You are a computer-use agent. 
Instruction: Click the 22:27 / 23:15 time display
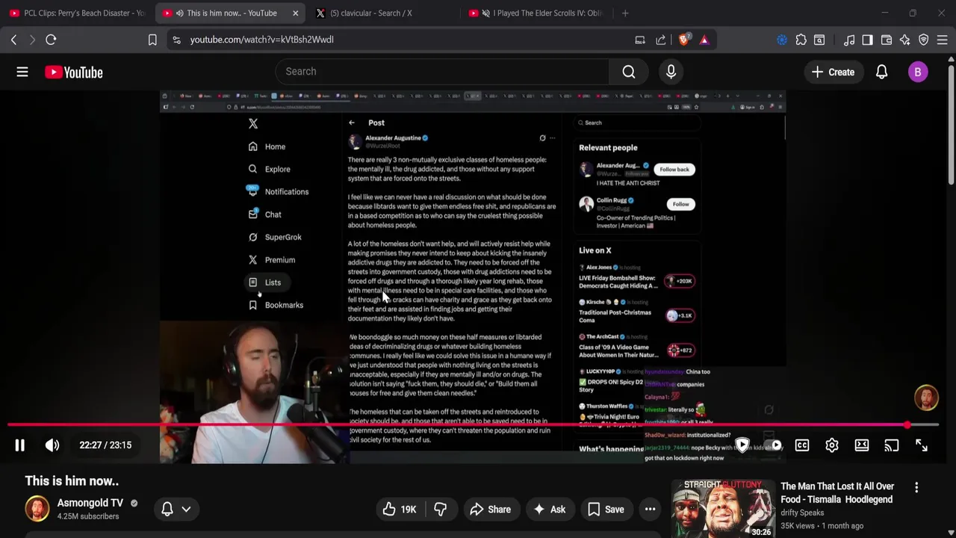pos(105,445)
